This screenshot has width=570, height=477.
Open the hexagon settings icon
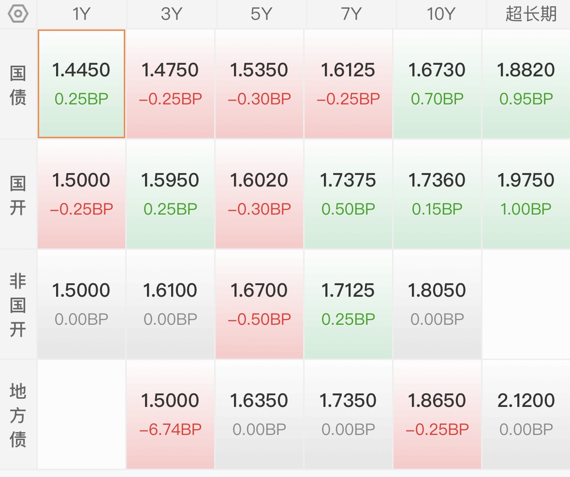pos(18,14)
